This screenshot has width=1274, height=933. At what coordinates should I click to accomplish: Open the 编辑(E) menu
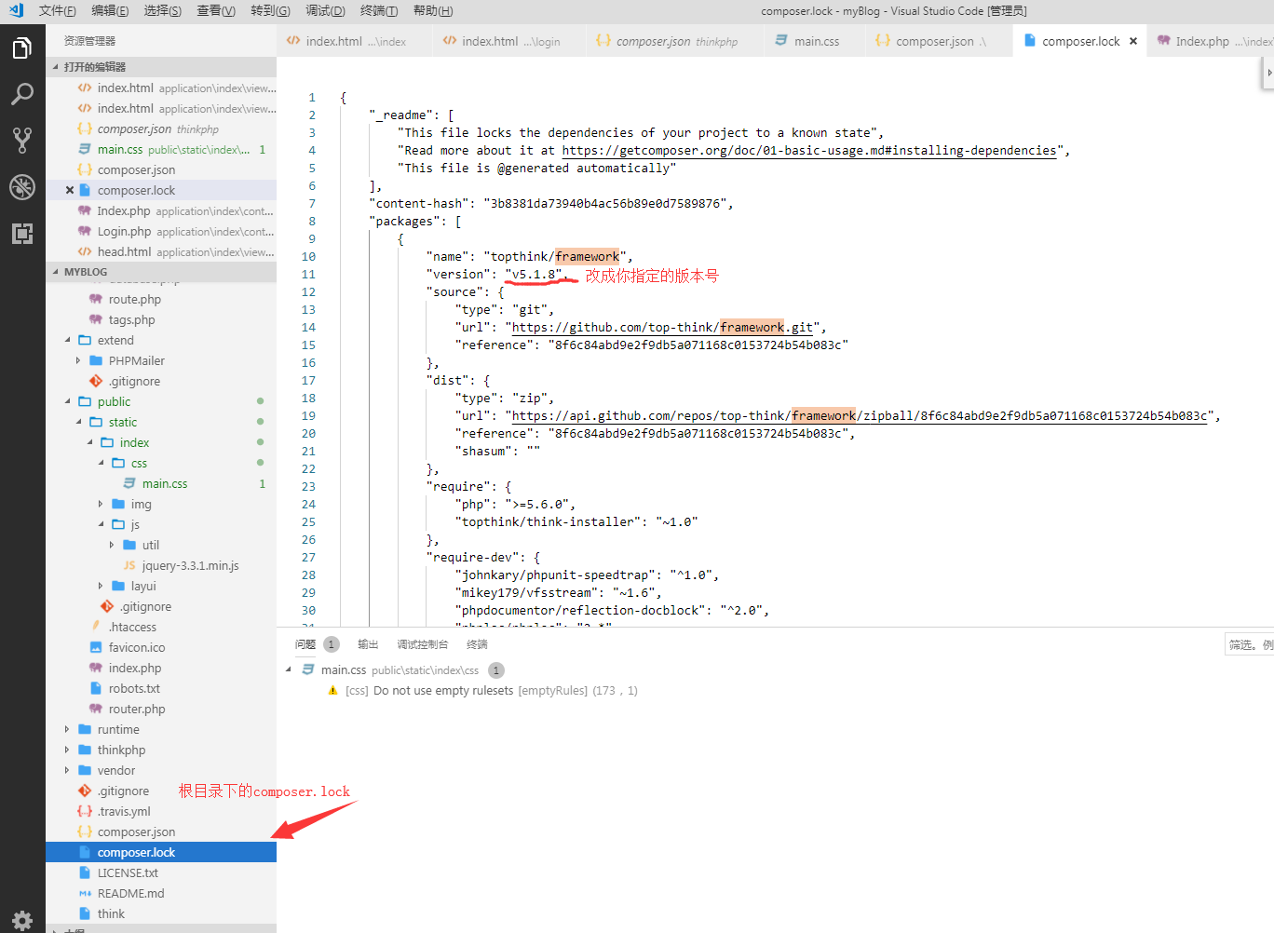(x=110, y=11)
